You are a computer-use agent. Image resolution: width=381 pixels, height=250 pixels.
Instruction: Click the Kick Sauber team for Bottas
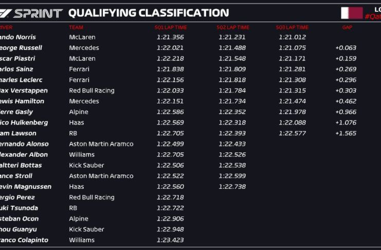pos(86,165)
